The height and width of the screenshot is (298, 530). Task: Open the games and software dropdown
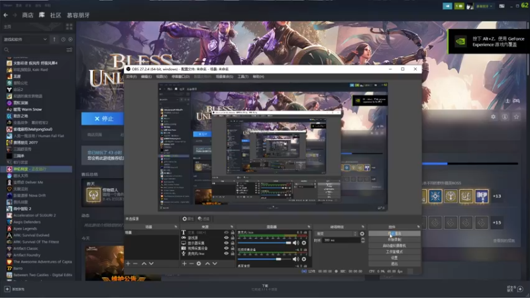(25, 40)
